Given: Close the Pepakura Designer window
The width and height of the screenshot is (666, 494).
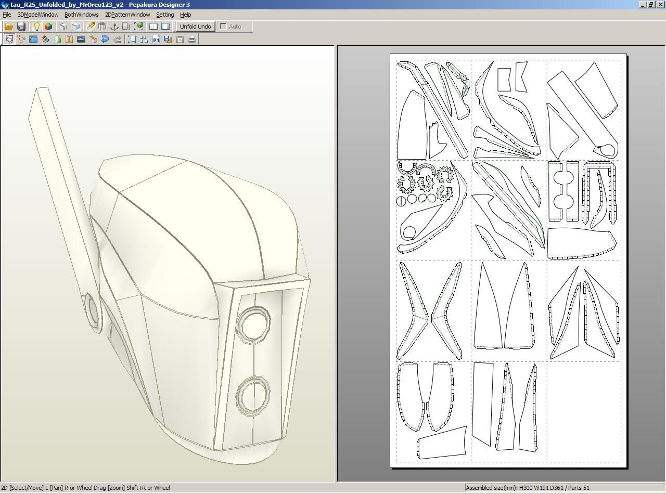Looking at the screenshot, I should tap(661, 5).
